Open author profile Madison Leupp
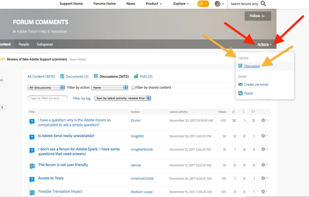Image resolution: width=309 pixels, height=197 pixels. click(x=142, y=192)
